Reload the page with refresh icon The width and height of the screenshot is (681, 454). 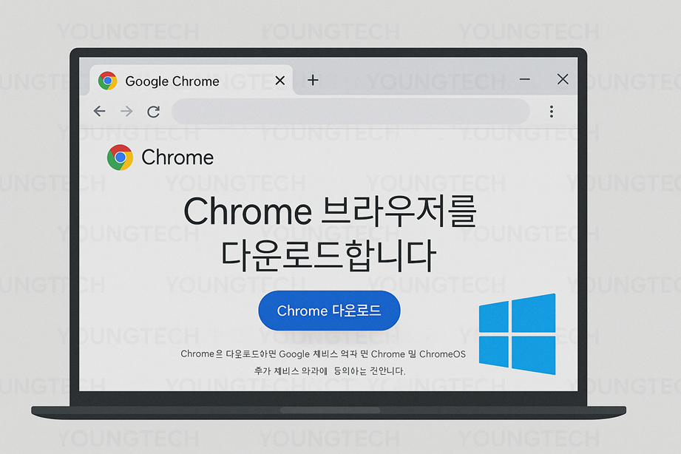point(153,112)
